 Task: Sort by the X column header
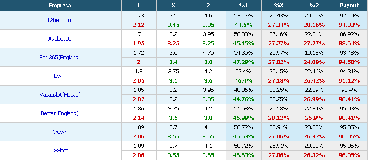tap(174, 6)
